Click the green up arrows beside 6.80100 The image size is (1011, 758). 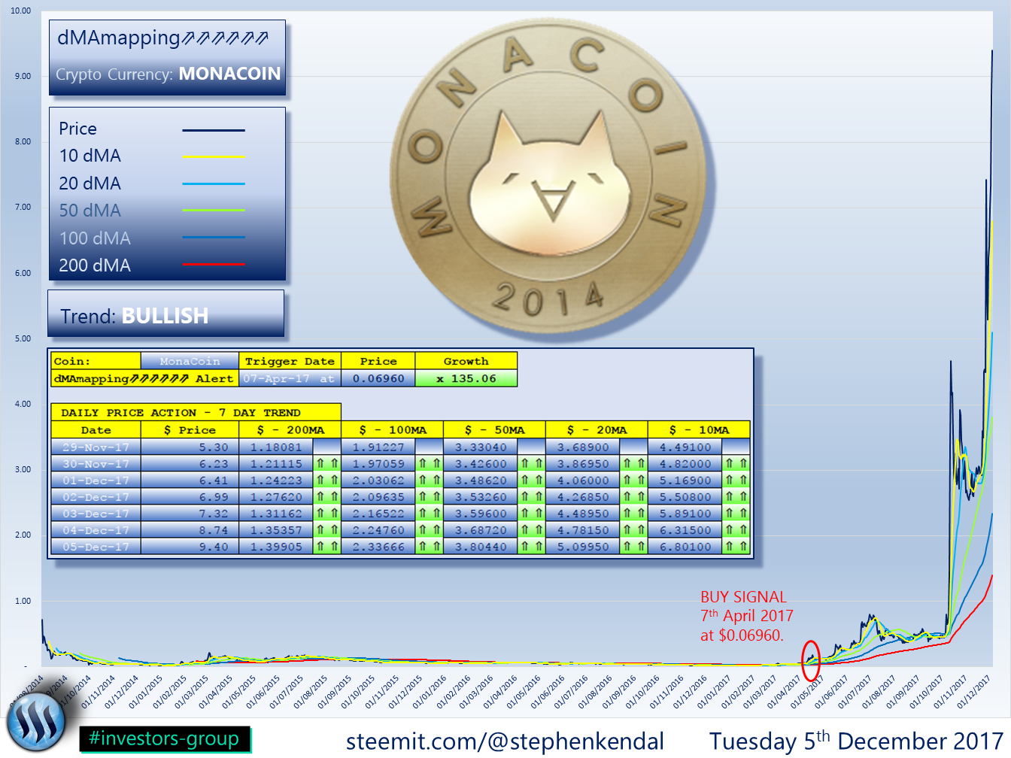(x=736, y=547)
